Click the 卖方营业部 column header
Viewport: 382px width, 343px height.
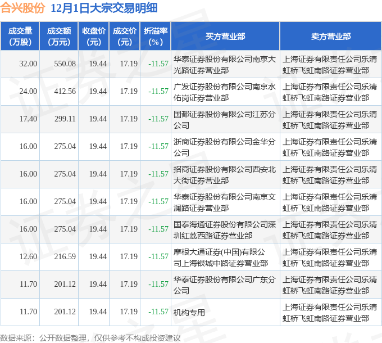330,37
